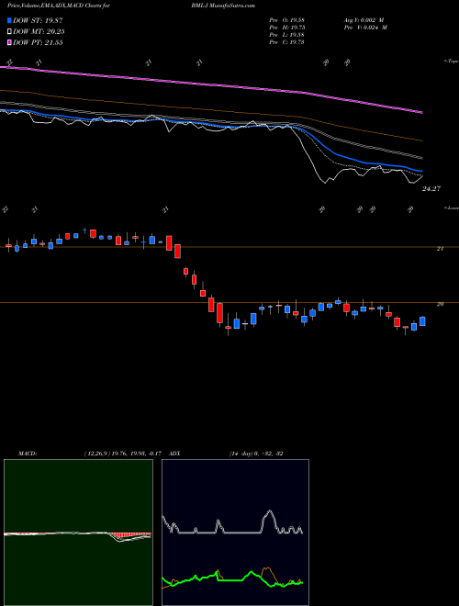The image size is (459, 606).
Task: Click the magenta DOW PT legend swatch
Action: click(9, 42)
